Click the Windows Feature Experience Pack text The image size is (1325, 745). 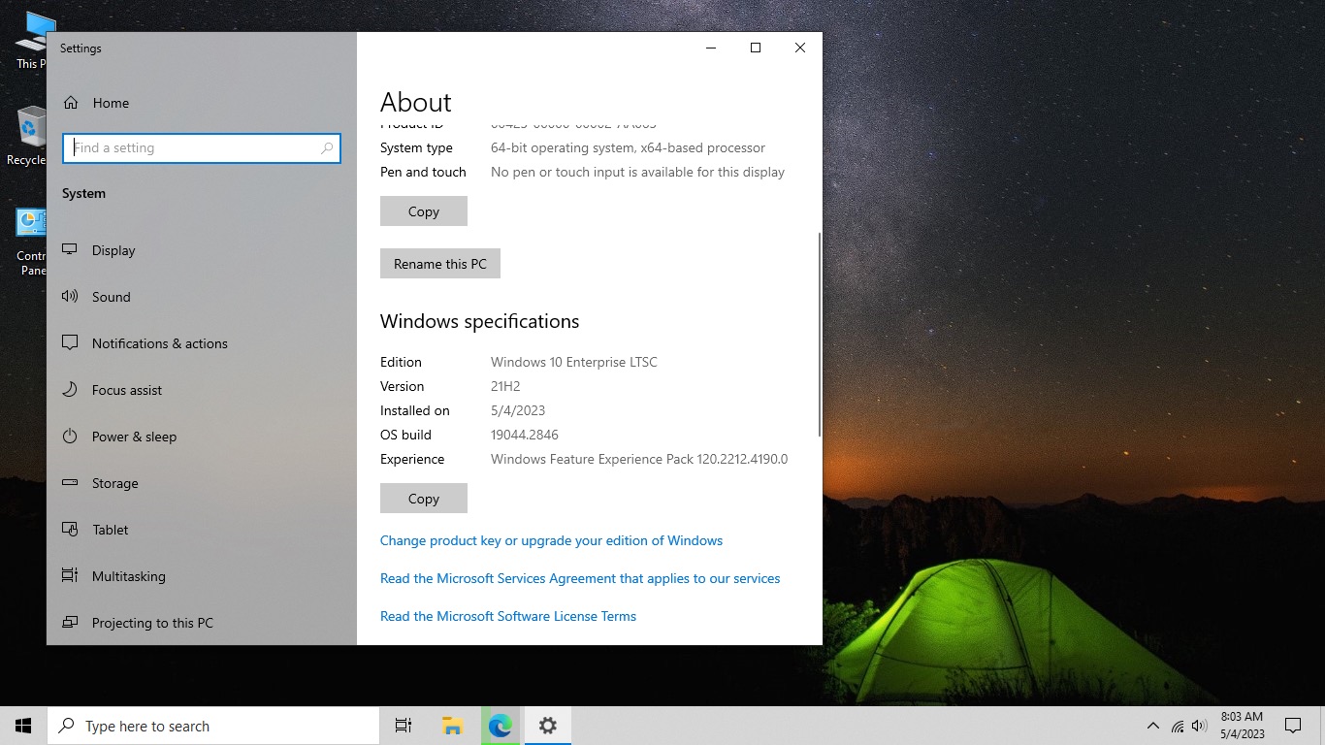[639, 459]
